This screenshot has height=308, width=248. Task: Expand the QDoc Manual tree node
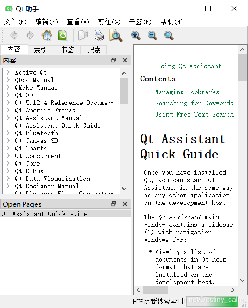(x=8, y=80)
